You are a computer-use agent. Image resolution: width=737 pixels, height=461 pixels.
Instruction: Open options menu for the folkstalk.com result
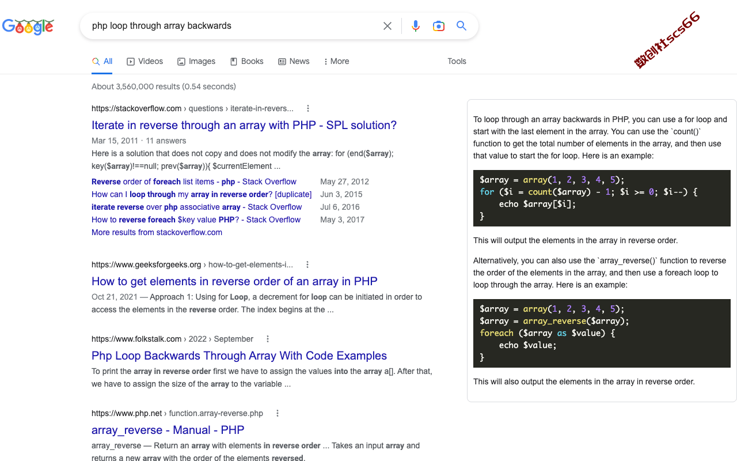pyautogui.click(x=268, y=339)
